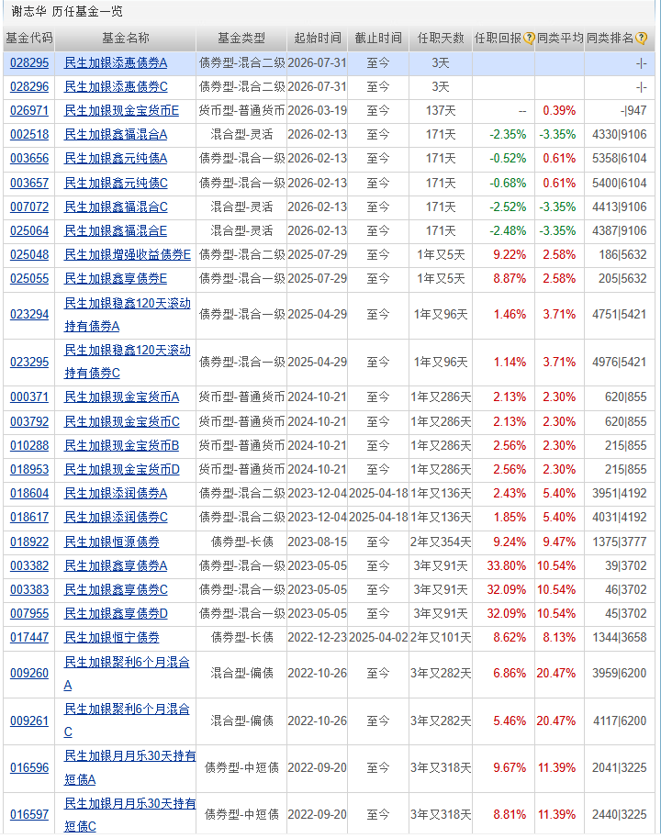Screen dimensions: 661x838
Task: Open fund code link 017447
Action: pos(29,638)
